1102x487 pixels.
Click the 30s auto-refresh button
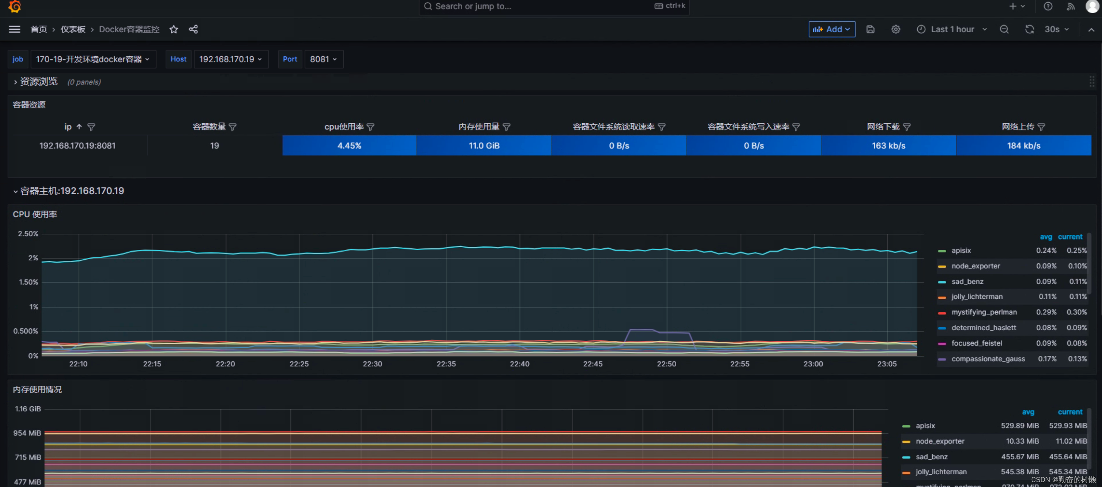[1054, 29]
